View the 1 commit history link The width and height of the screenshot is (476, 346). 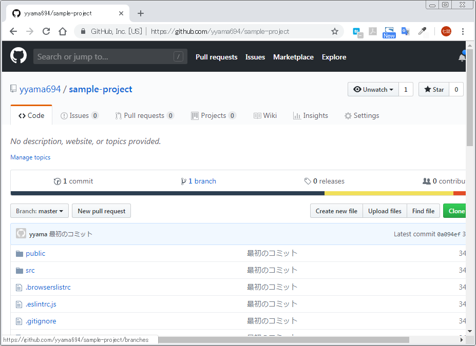(73, 181)
